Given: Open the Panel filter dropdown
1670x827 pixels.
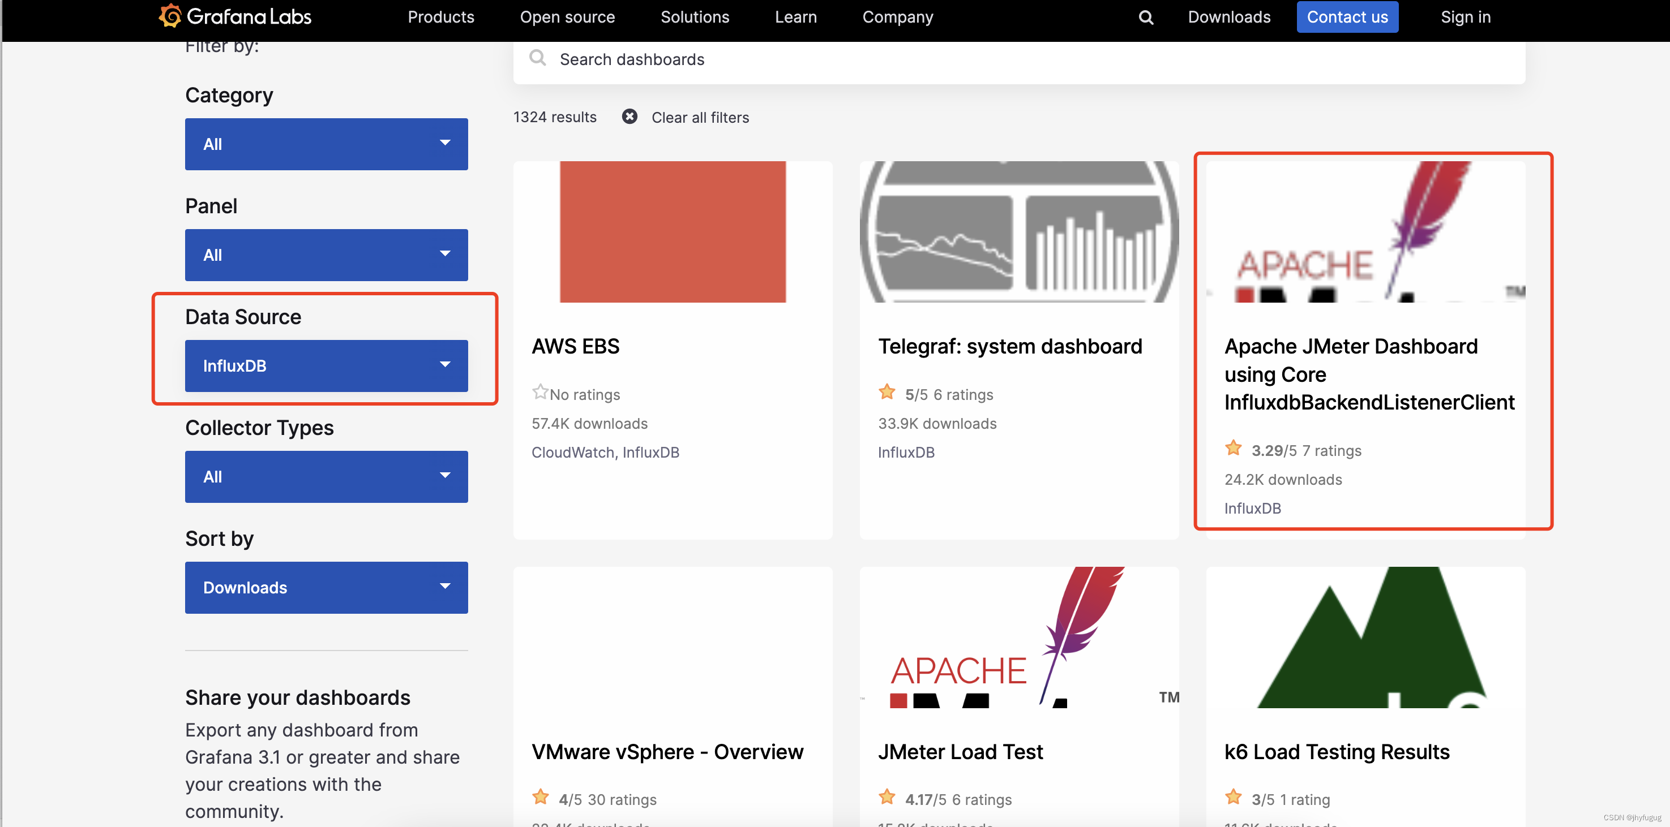Looking at the screenshot, I should click(326, 255).
